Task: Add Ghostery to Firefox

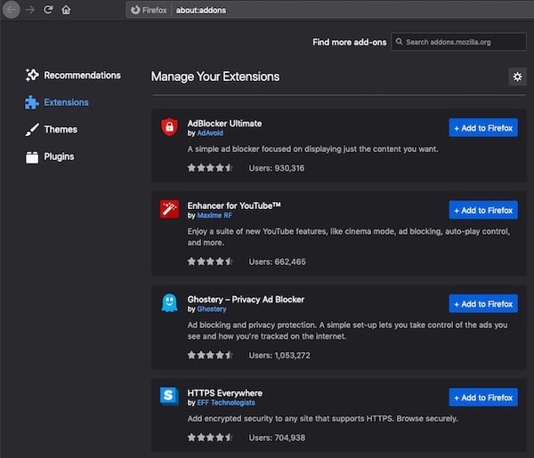Action: 483,303
